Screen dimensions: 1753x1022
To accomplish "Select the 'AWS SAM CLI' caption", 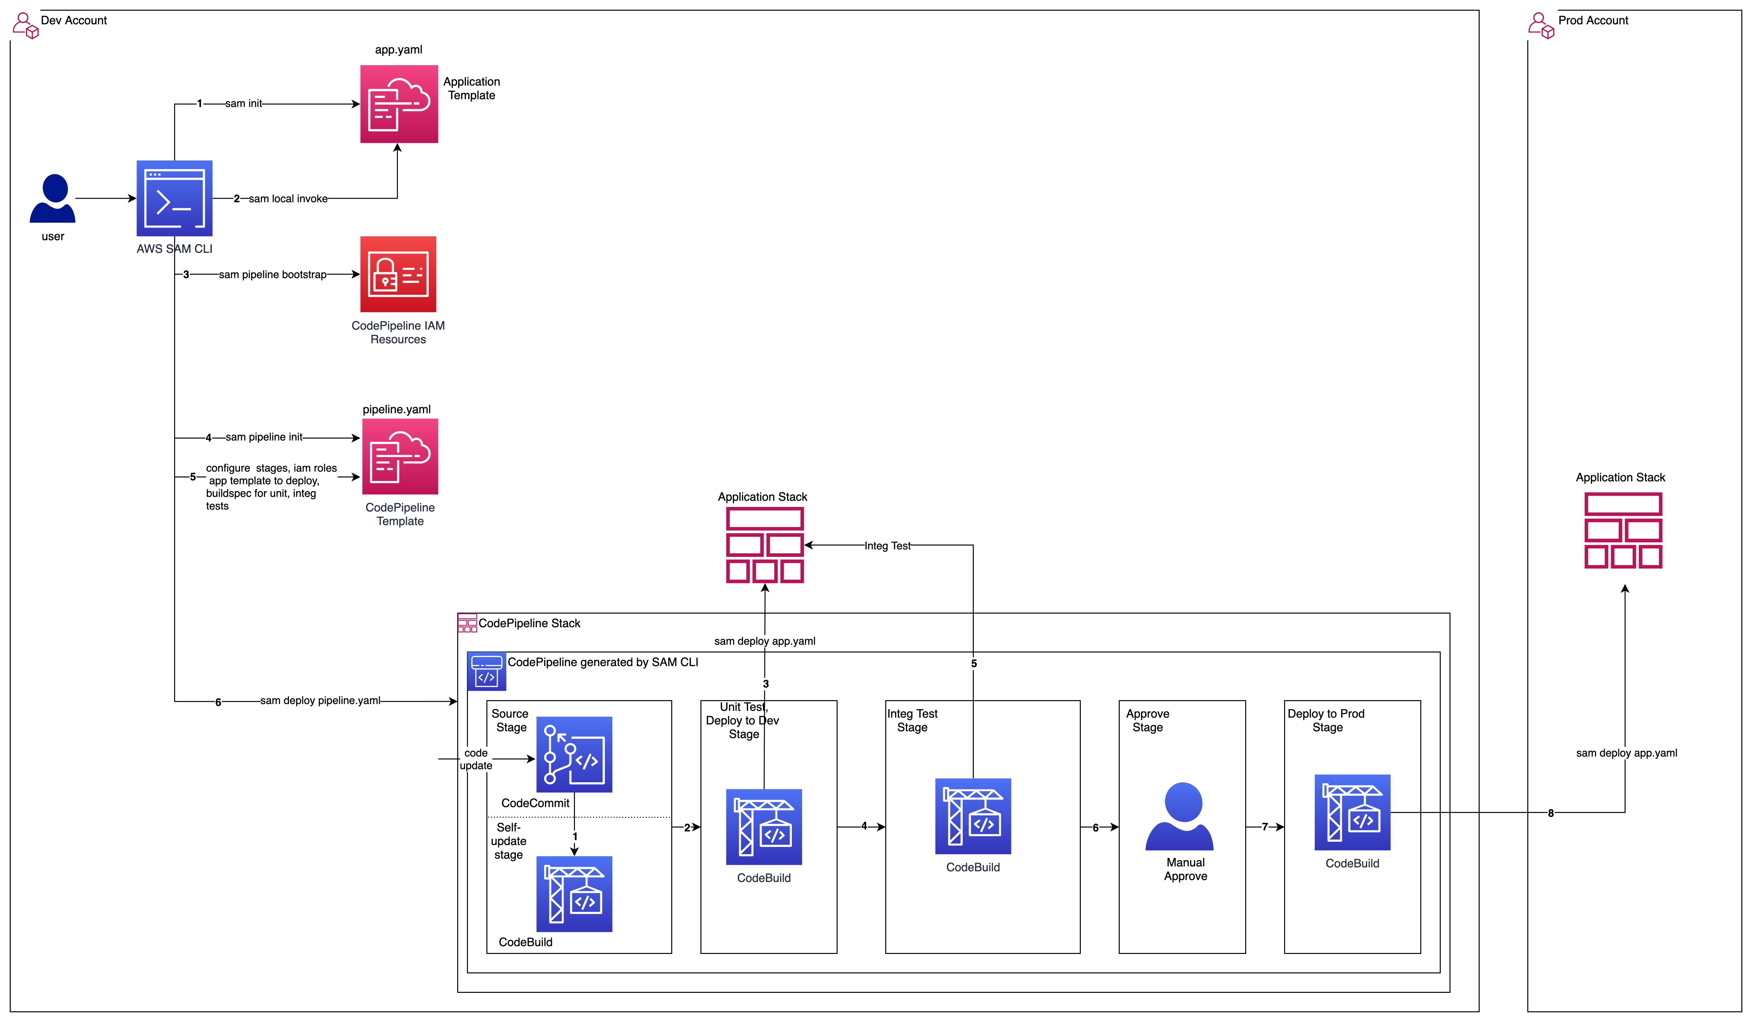I will (x=174, y=249).
